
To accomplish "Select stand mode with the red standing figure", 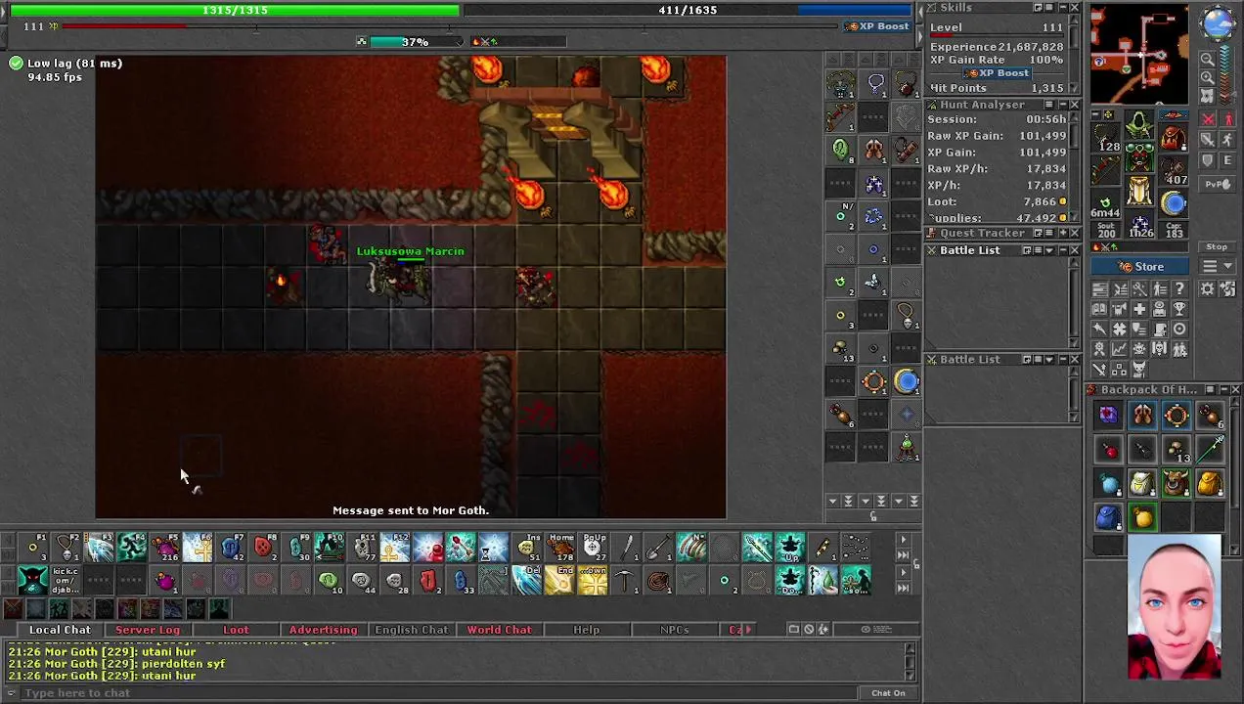I will point(1229,118).
